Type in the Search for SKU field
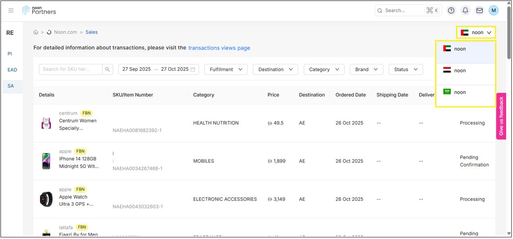The width and height of the screenshot is (513, 239). coord(70,70)
